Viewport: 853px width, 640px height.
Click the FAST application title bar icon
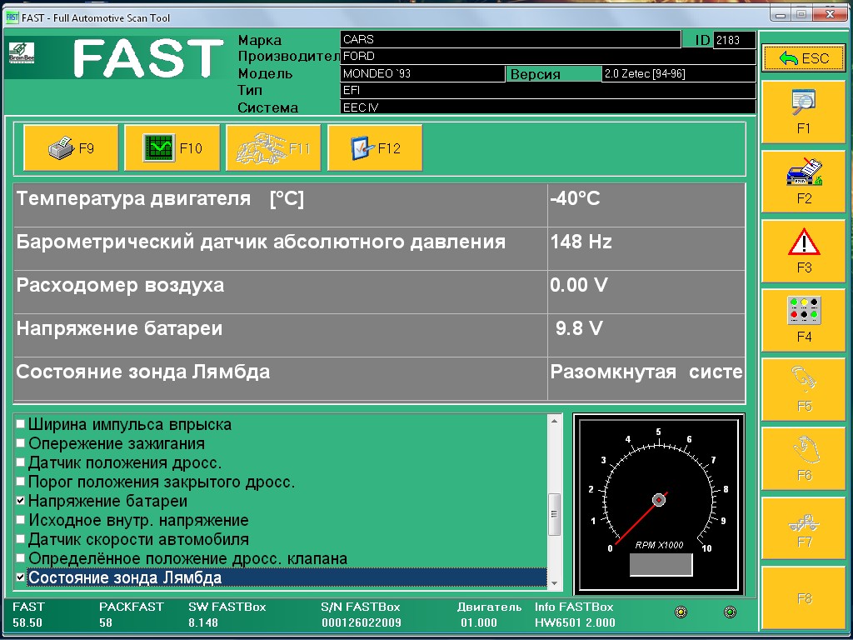pyautogui.click(x=12, y=17)
